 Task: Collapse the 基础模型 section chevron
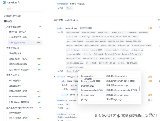[40, 21]
